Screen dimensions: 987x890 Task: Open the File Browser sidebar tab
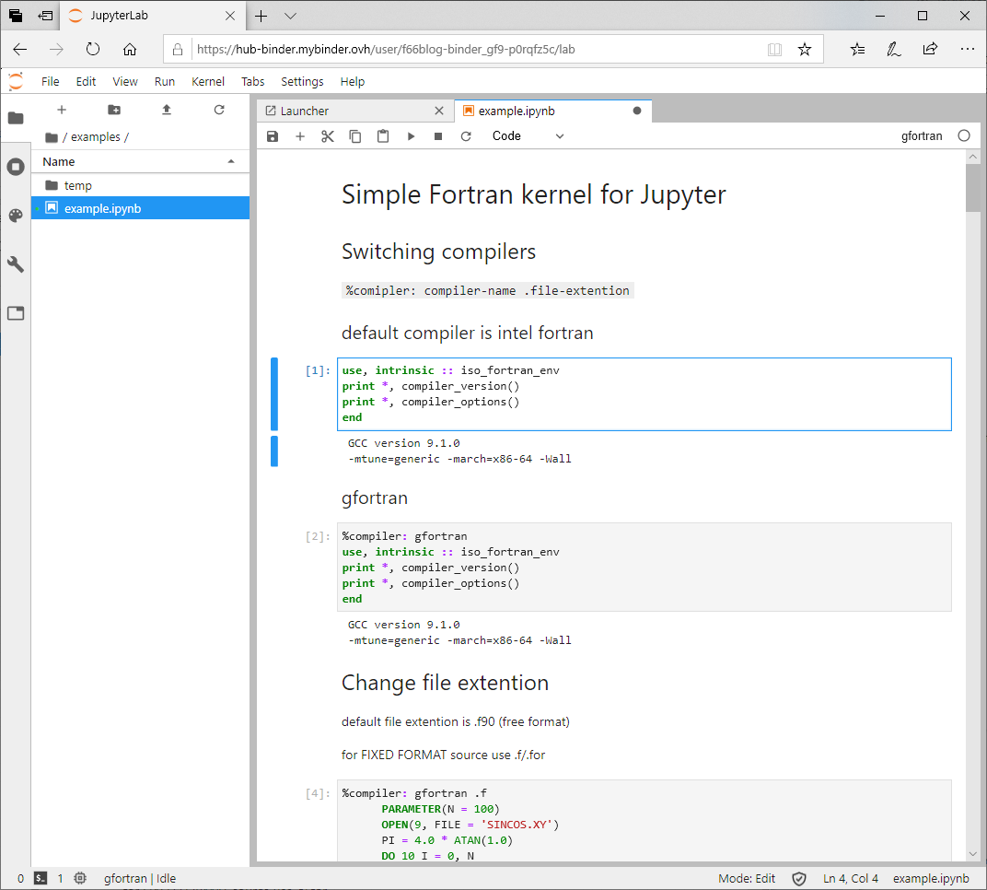16,118
